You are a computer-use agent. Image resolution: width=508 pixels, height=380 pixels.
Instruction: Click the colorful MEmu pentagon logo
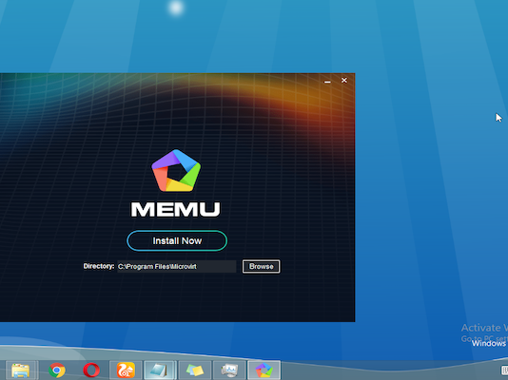[x=176, y=170]
